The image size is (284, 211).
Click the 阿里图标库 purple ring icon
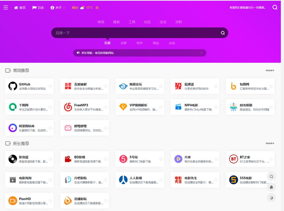coord(13,128)
